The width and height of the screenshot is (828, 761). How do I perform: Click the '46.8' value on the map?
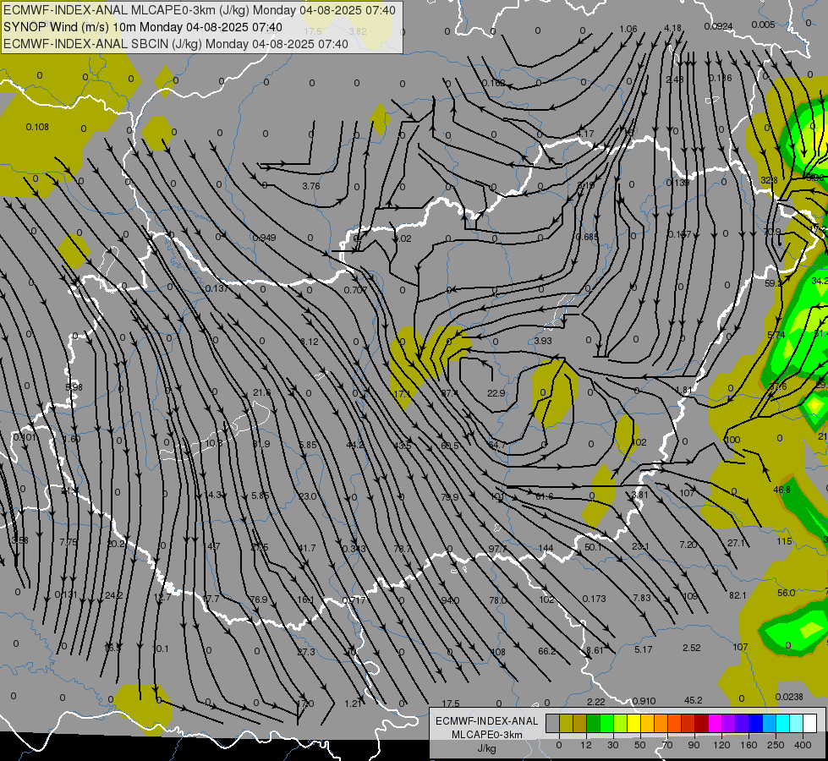781,490
